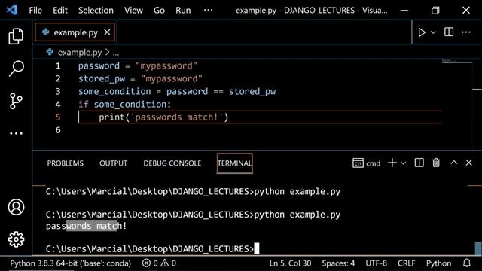This screenshot has width=482, height=271.
Task: Open the Go menu
Action: pos(159,10)
